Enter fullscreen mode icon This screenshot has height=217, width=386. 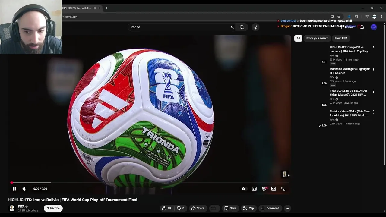(283, 189)
